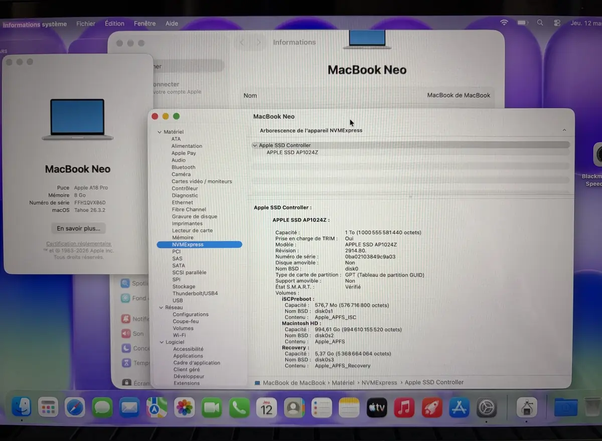
Task: Open the Fichier menu
Action: click(86, 23)
